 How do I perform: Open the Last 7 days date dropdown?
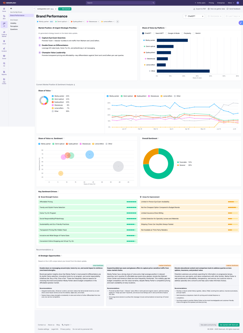point(233,16)
